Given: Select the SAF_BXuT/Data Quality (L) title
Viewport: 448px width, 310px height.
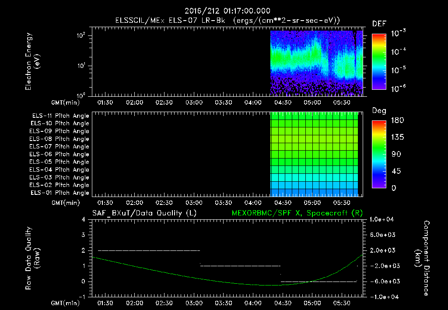Looking at the screenshot, I should click(x=144, y=213).
